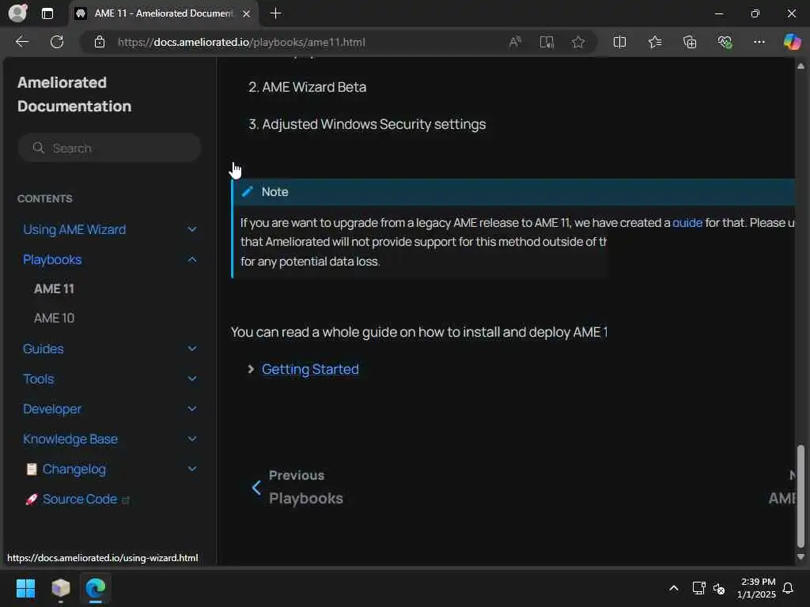
Task: Open Collections panel
Action: pyautogui.click(x=690, y=42)
